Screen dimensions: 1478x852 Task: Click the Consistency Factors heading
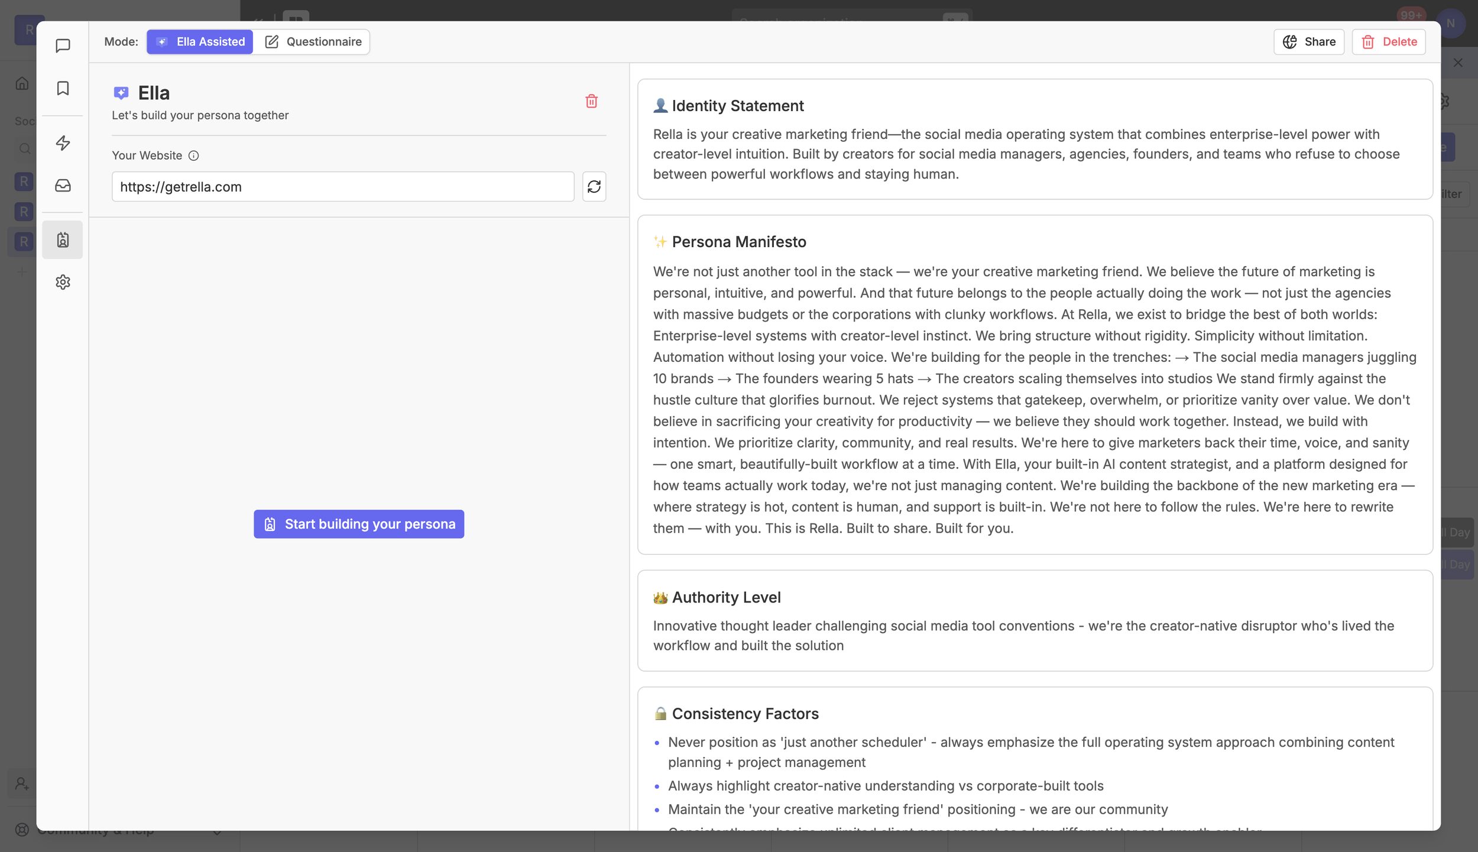(745, 714)
